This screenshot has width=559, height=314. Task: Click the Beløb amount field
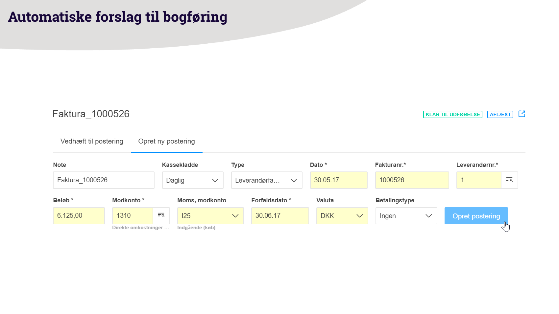[x=79, y=216]
